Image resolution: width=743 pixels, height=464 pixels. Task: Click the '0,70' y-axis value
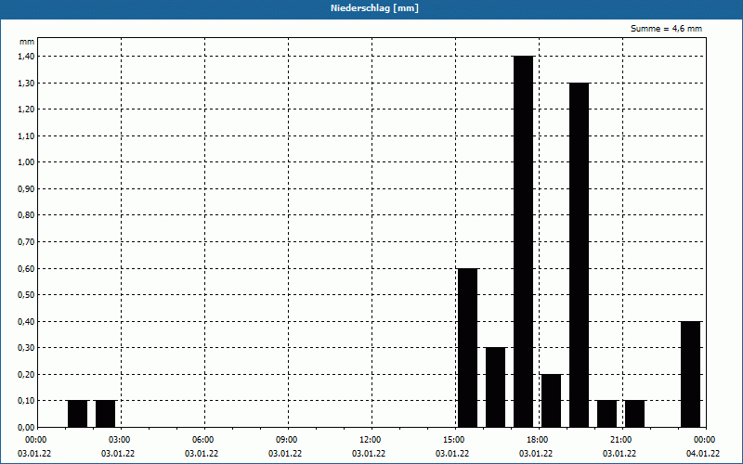click(27, 242)
